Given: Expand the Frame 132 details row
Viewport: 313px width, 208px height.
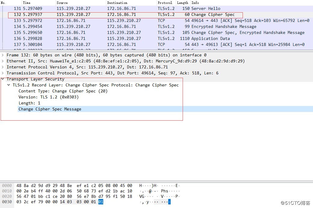Looking at the screenshot, I should pos(3,55).
